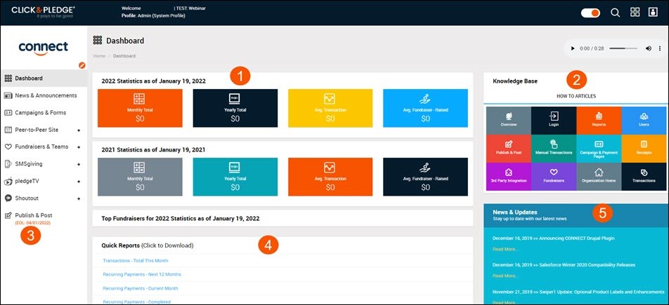Open the Organization Home tile
The image size is (669, 305).
(x=599, y=177)
